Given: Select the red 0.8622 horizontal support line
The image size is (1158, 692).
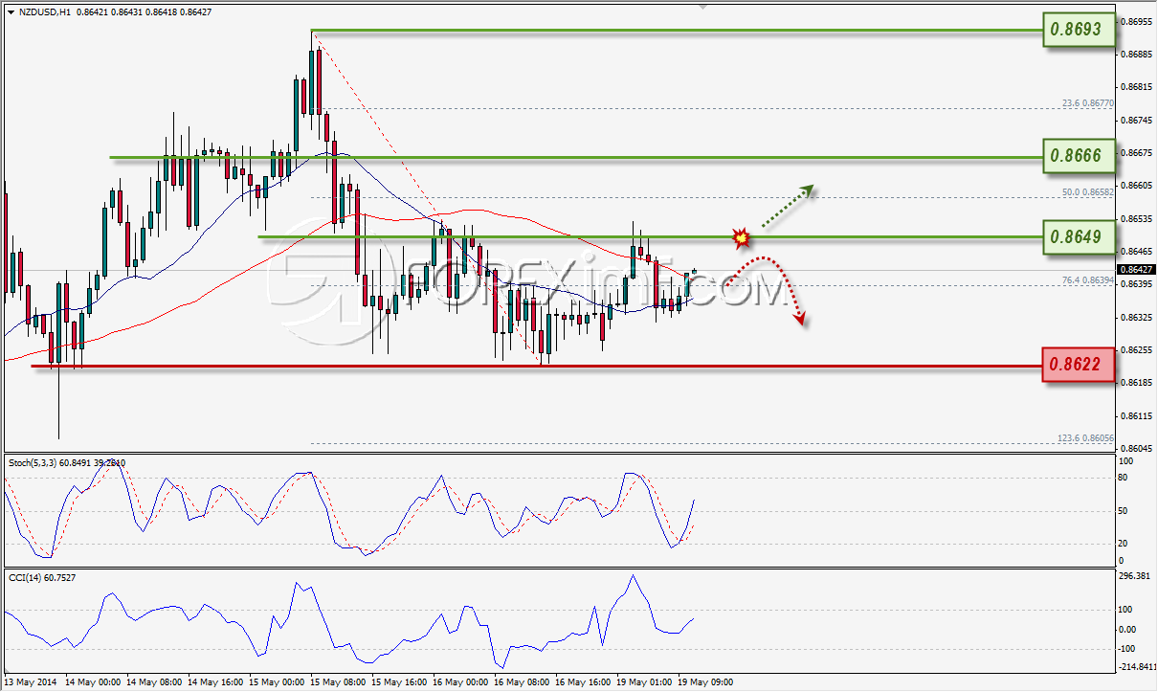Looking at the screenshot, I should 536,365.
